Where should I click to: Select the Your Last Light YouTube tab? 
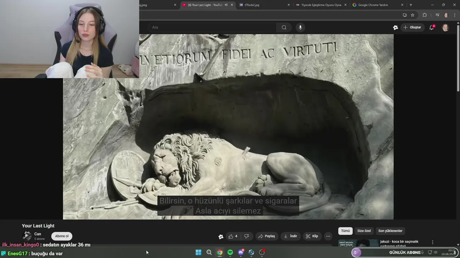coord(205,5)
